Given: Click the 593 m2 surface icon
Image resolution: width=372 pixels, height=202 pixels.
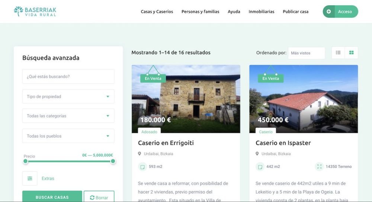Looking at the screenshot, I should (142, 167).
